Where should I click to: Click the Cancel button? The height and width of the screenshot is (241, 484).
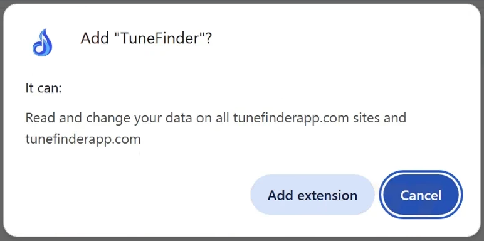click(x=421, y=195)
